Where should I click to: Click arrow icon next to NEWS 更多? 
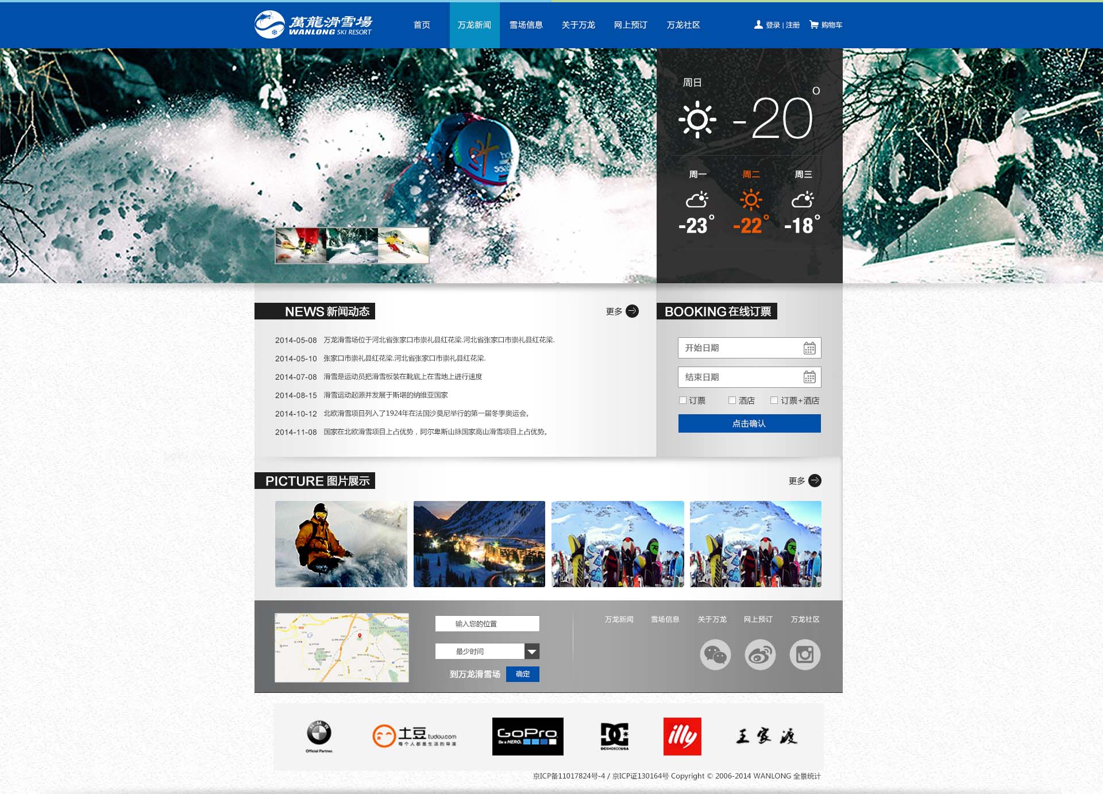[632, 311]
